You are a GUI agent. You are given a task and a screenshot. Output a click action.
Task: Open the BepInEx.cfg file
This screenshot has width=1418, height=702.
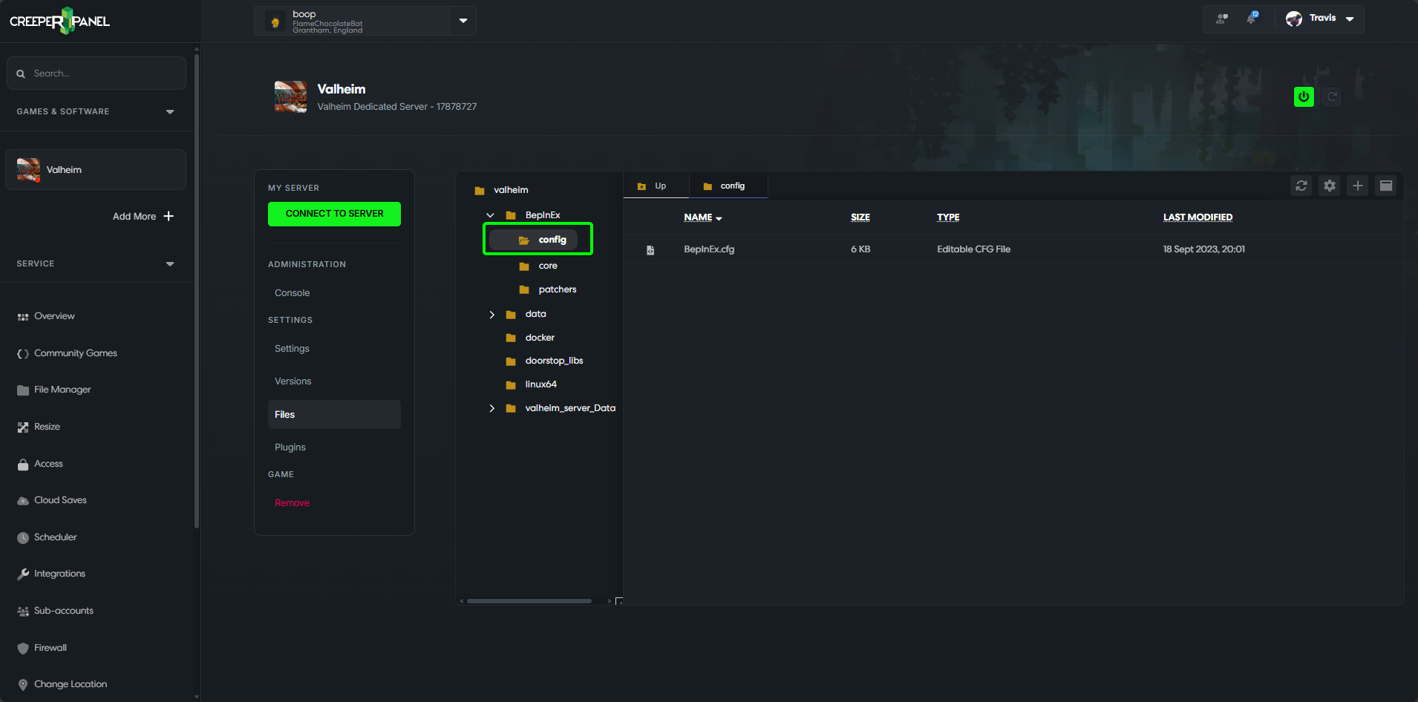click(x=709, y=249)
